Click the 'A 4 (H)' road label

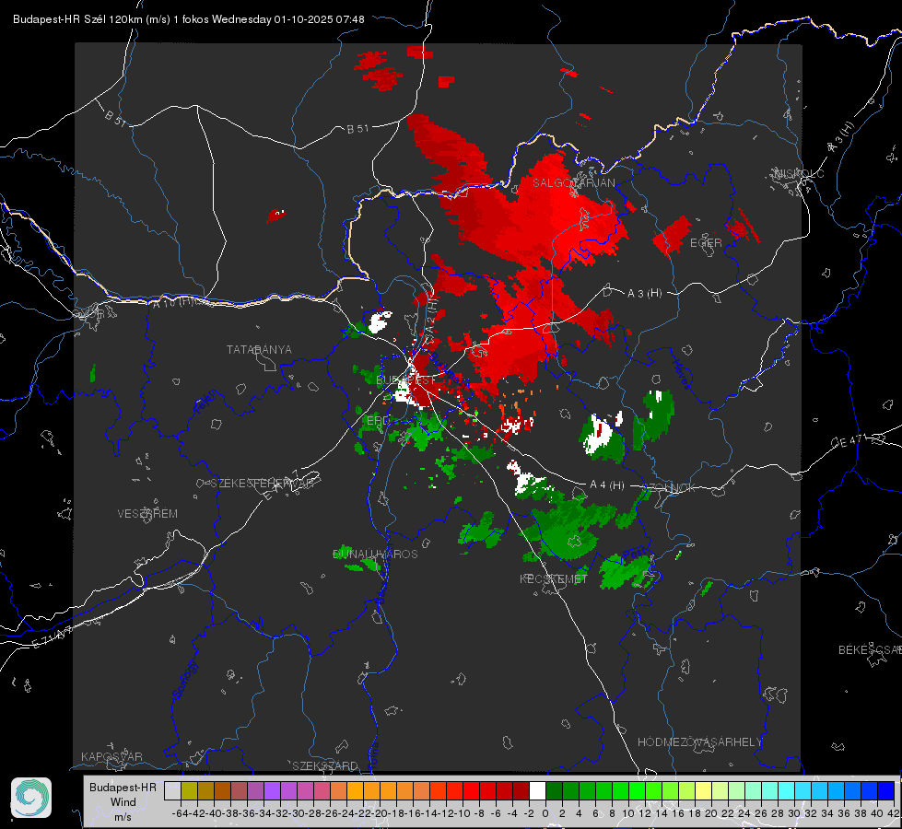(607, 485)
